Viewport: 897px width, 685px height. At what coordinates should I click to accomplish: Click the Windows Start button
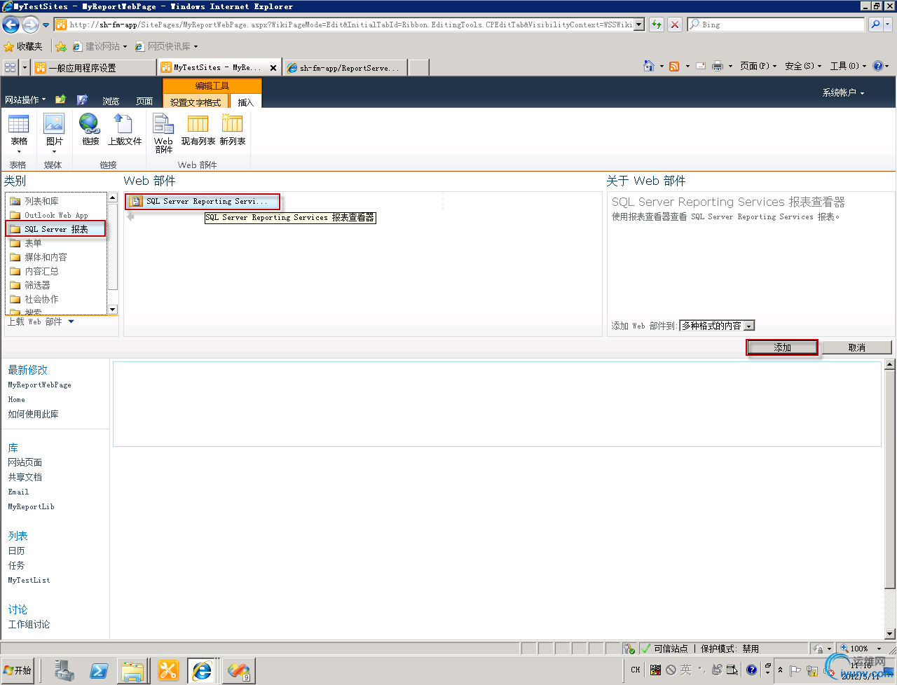18,670
